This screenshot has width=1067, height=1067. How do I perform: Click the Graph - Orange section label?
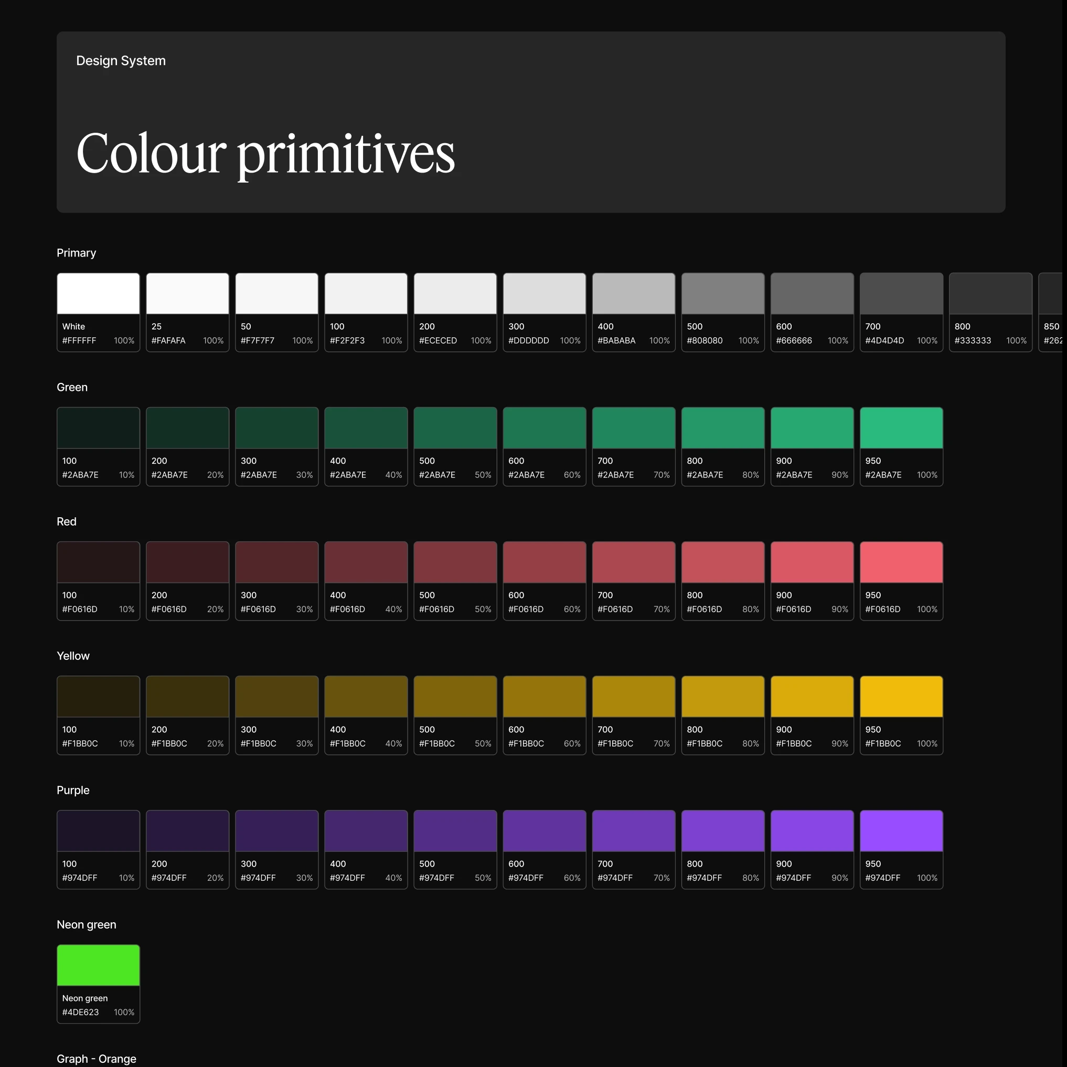(96, 1058)
